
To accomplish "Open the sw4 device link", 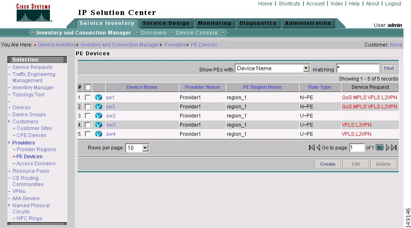I will [x=111, y=134].
